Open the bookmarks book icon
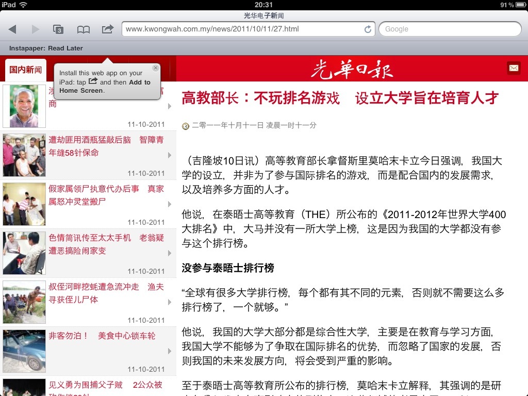Viewport: 528px width, 396px height. coord(83,29)
